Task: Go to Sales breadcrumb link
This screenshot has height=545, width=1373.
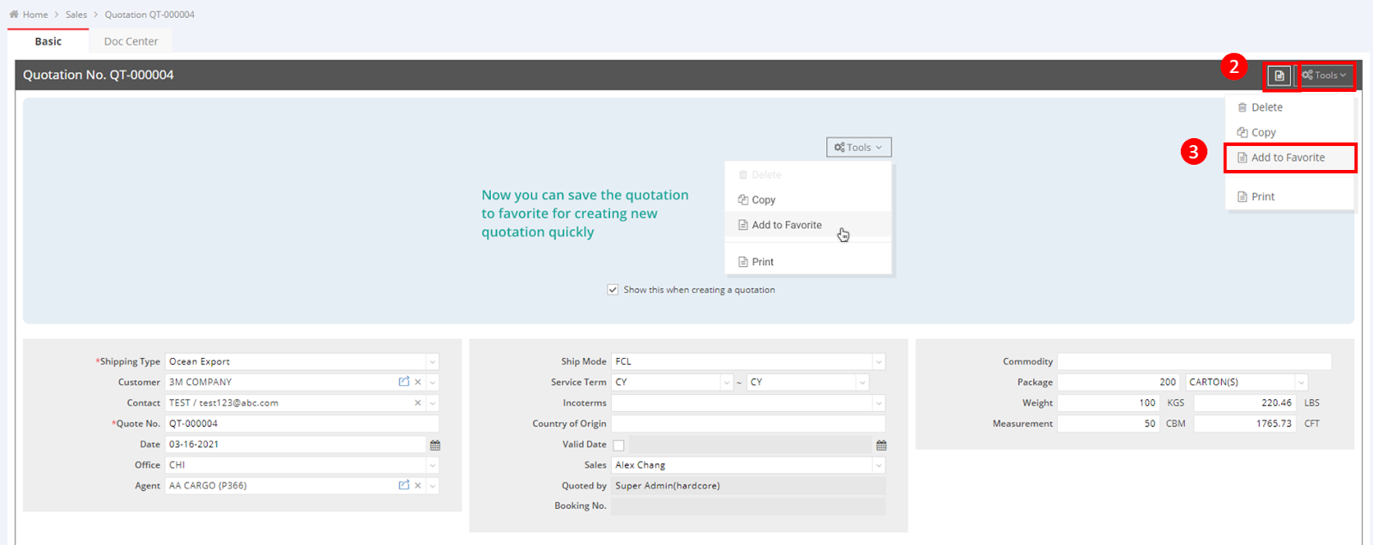Action: point(76,15)
